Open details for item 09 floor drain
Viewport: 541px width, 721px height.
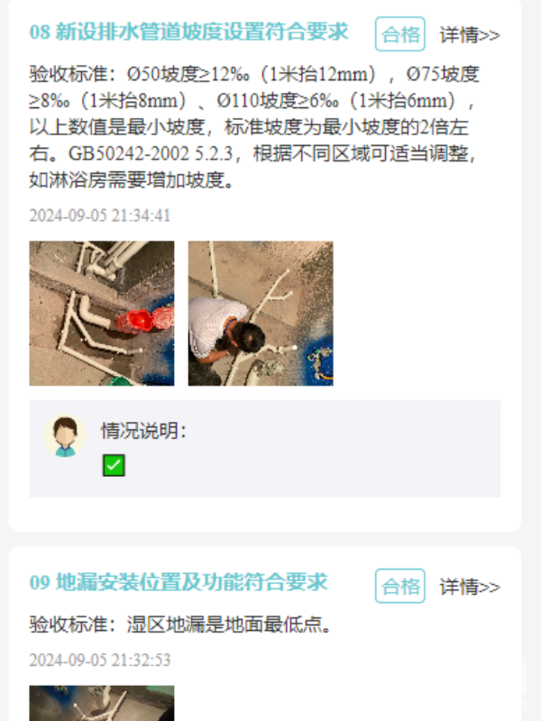pyautogui.click(x=470, y=587)
